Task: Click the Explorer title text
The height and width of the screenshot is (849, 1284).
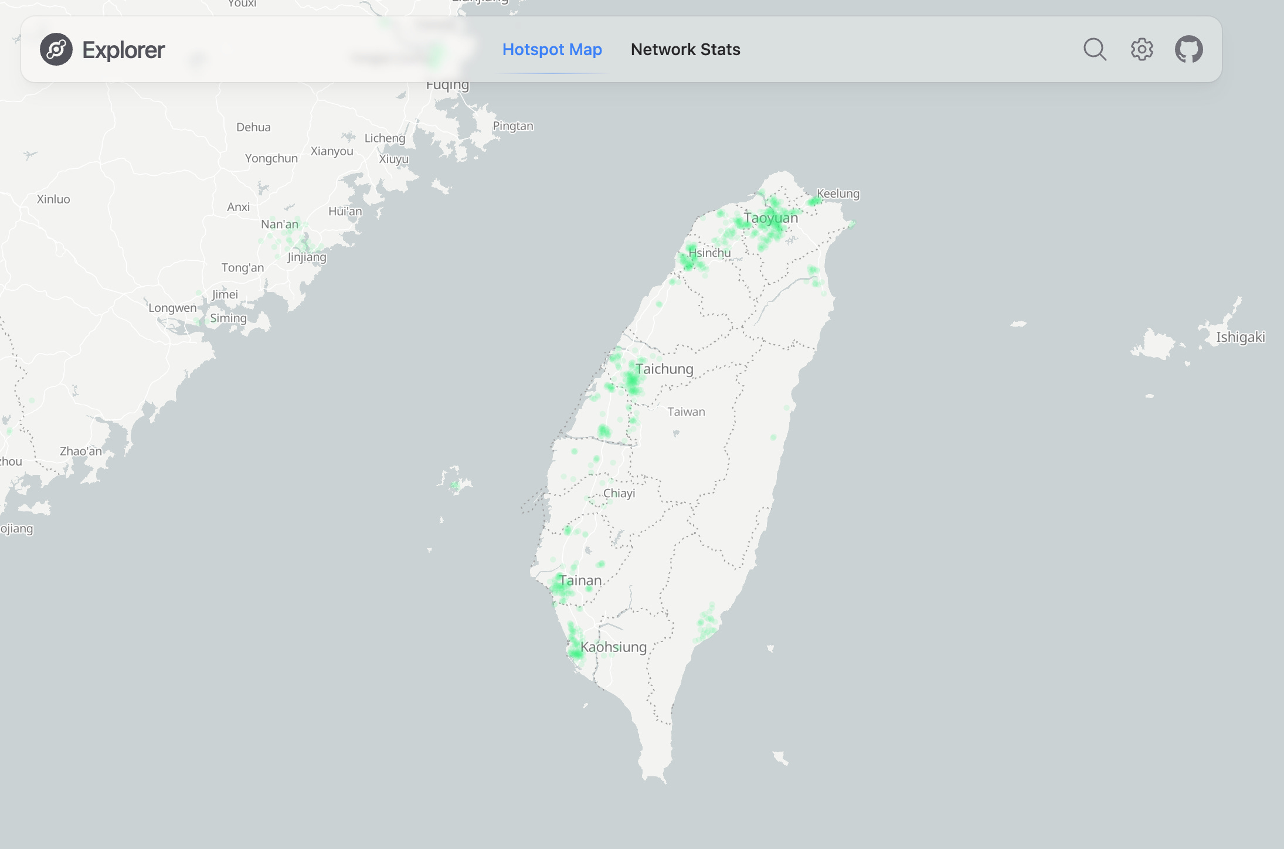Action: click(124, 50)
